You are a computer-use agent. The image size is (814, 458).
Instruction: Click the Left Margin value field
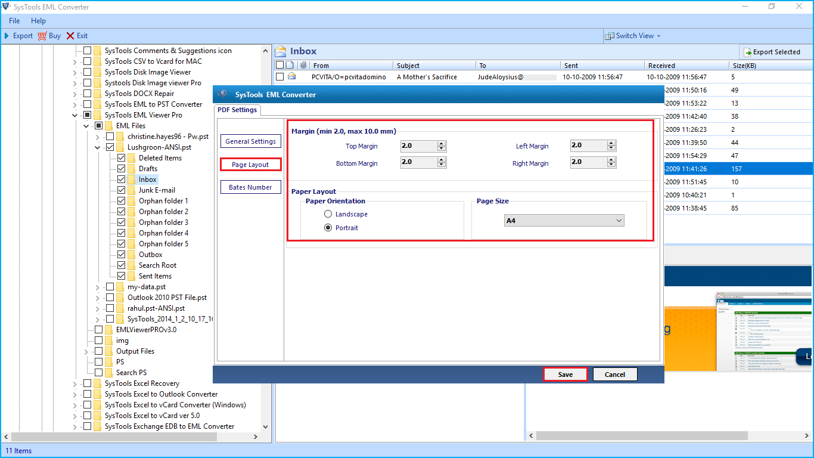[x=588, y=145]
